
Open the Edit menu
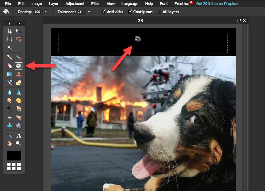click(x=21, y=3)
